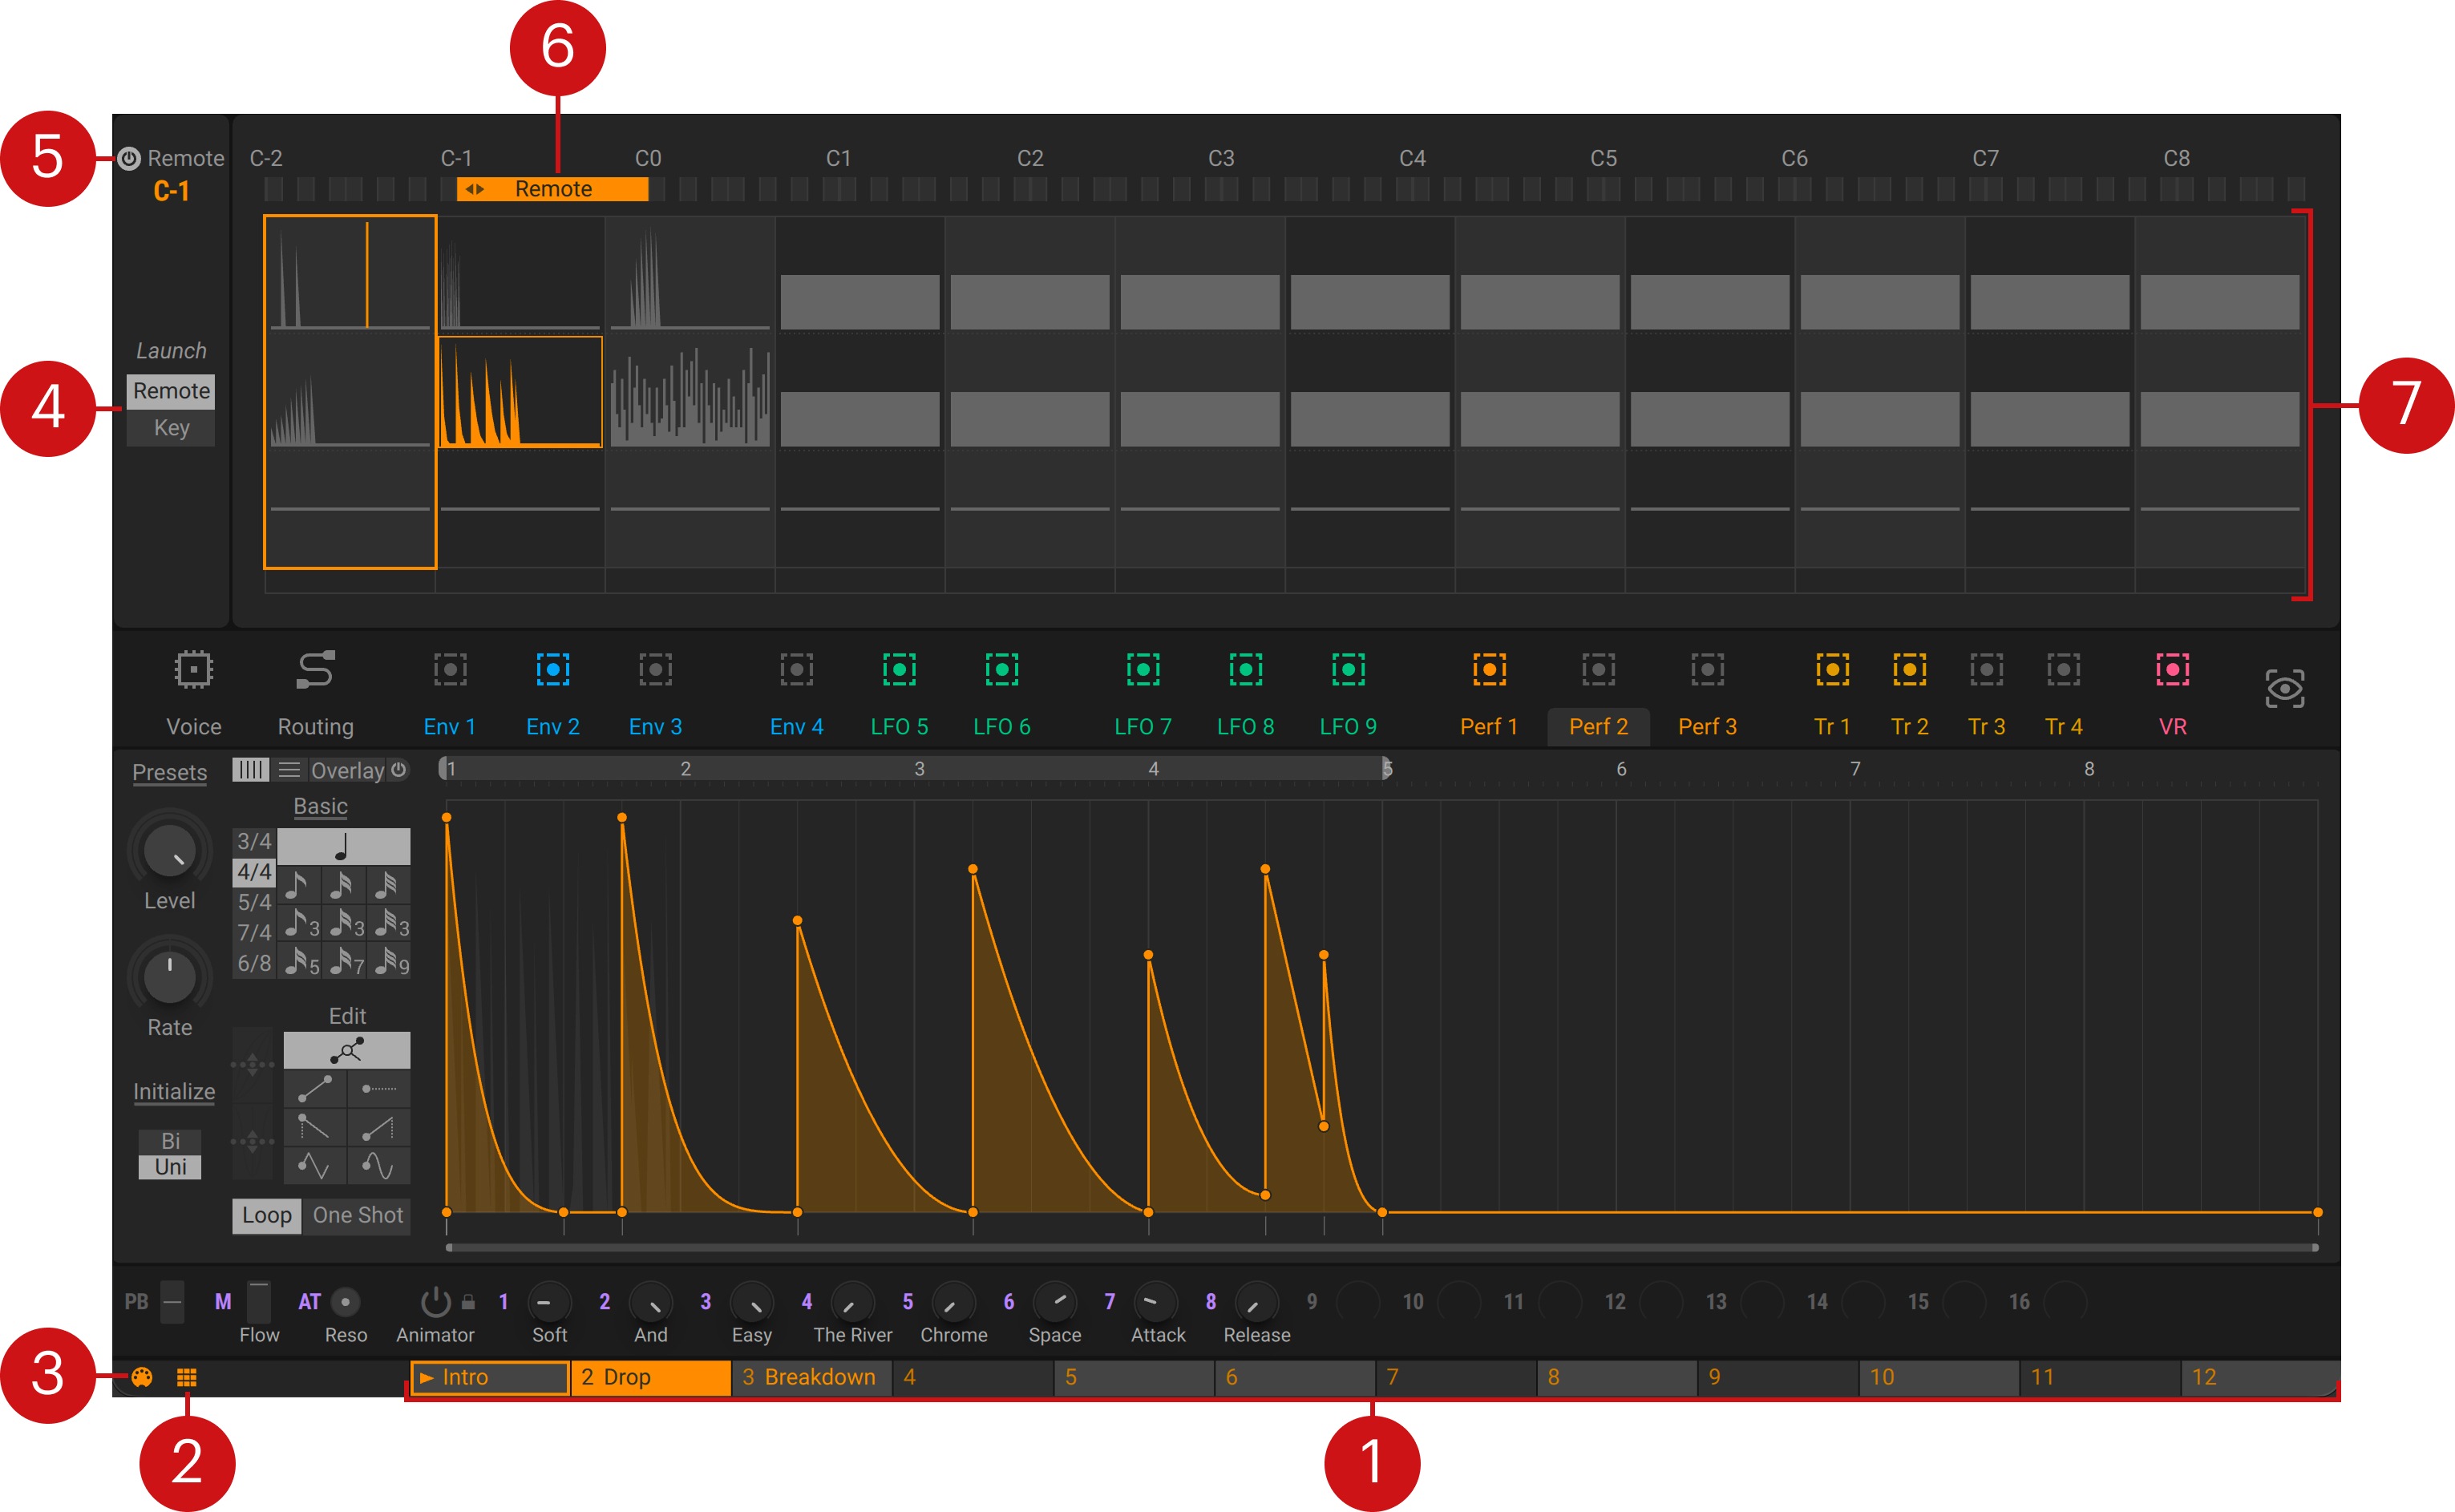Image resolution: width=2455 pixels, height=1512 pixels.
Task: Click the horizontal scrollbar under the envelope
Action: click(1381, 1247)
